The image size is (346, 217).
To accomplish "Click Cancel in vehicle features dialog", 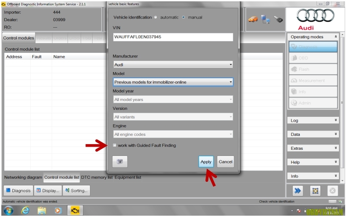I will pos(225,162).
